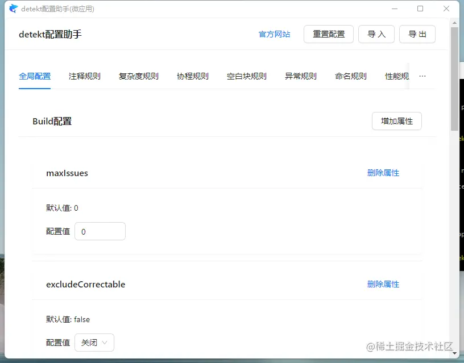This screenshot has height=363, width=464.
Task: Switch to the 注释规则 tab
Action: click(x=85, y=76)
